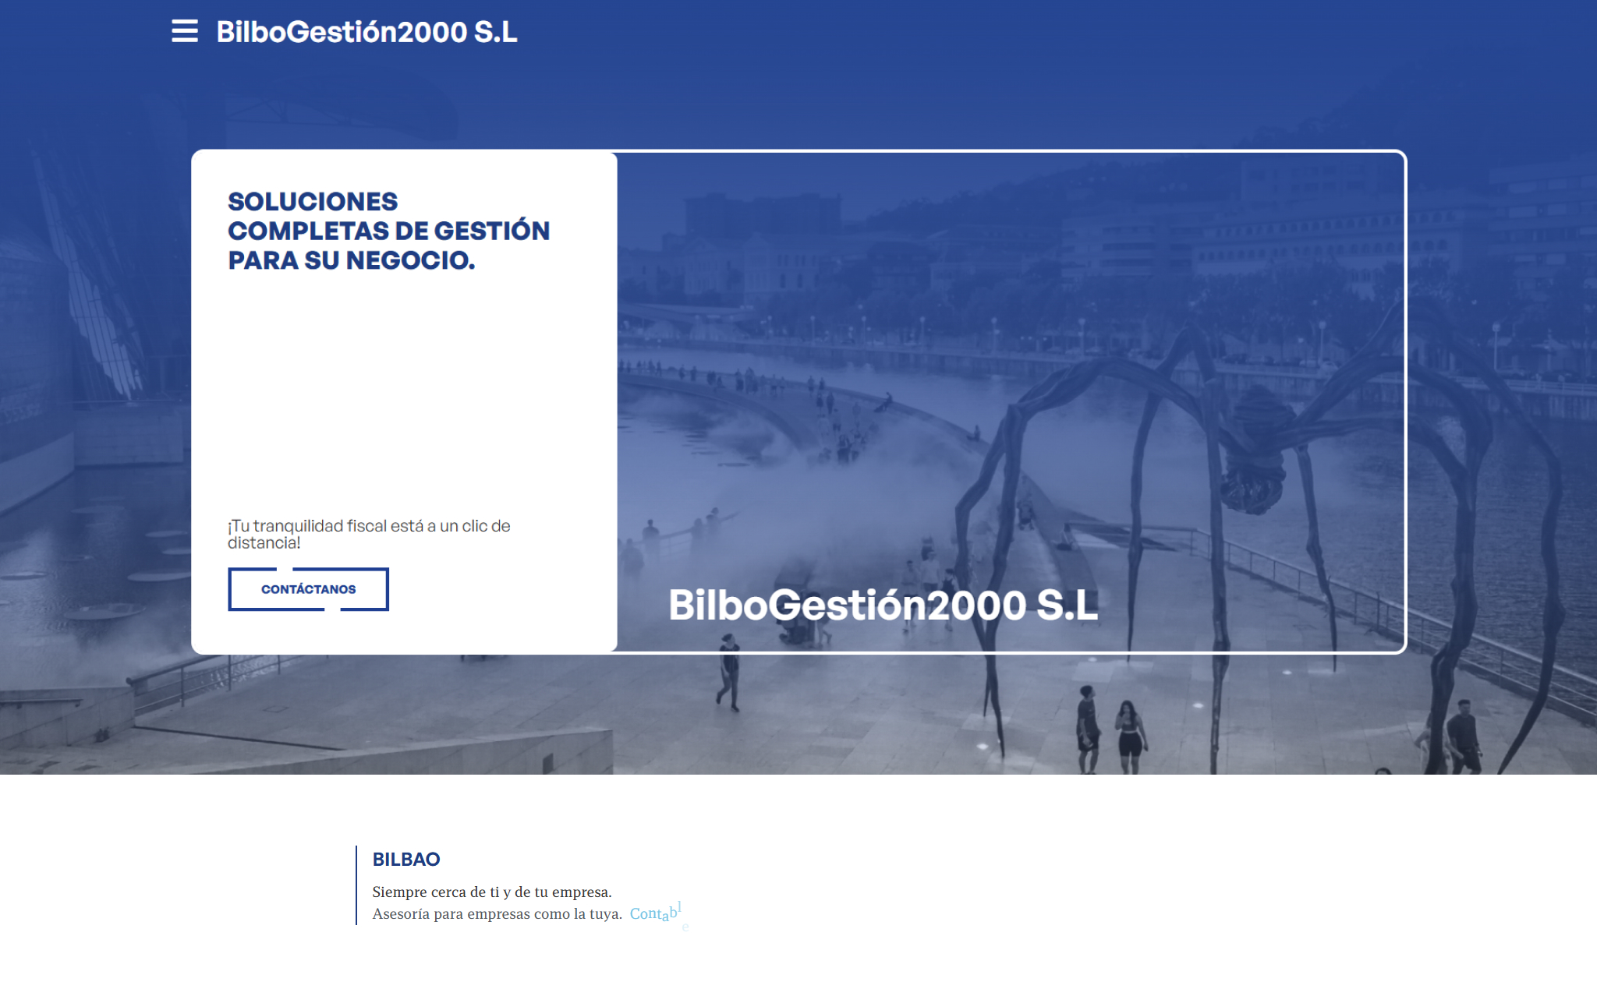
Task: Click the Asesoría para empresas line
Action: 496,913
